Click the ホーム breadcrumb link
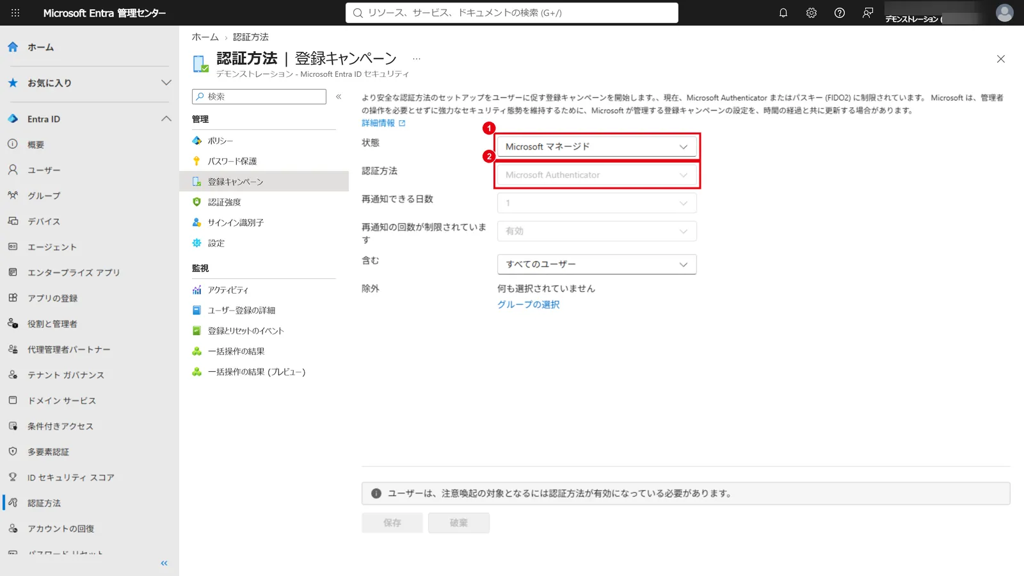Viewport: 1024px width, 576px height. tap(205, 37)
